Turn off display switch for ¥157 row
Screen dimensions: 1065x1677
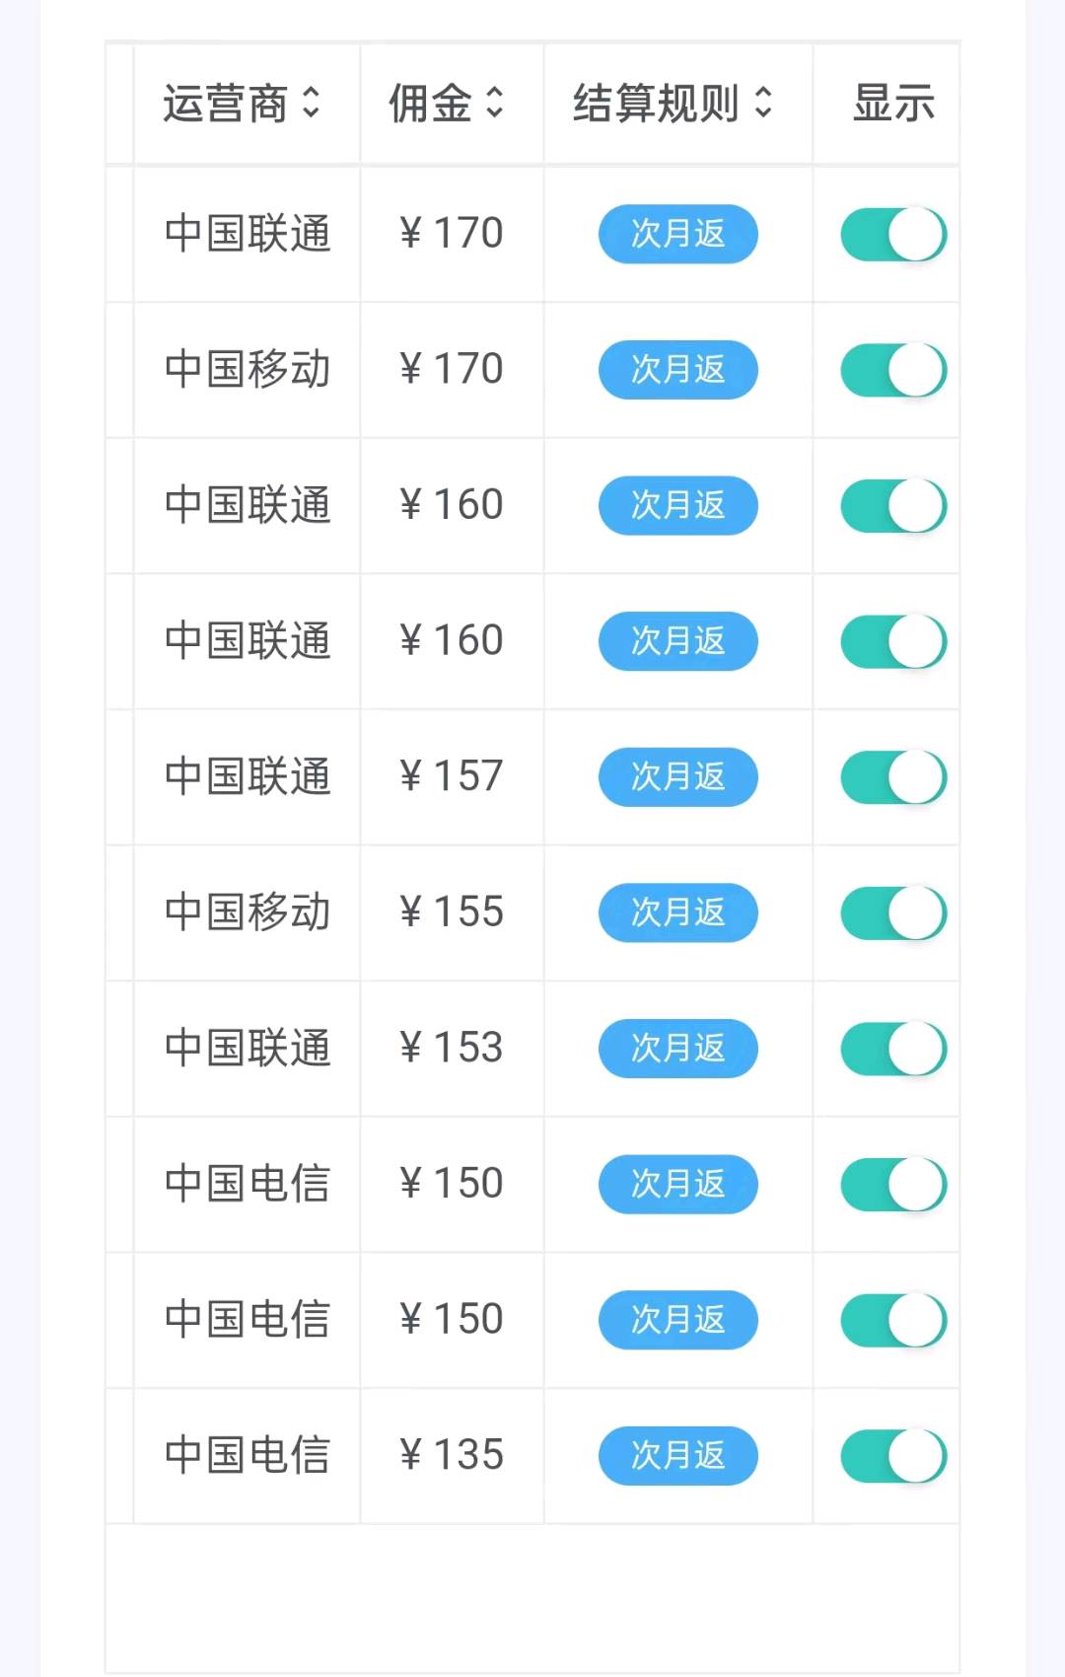(893, 777)
